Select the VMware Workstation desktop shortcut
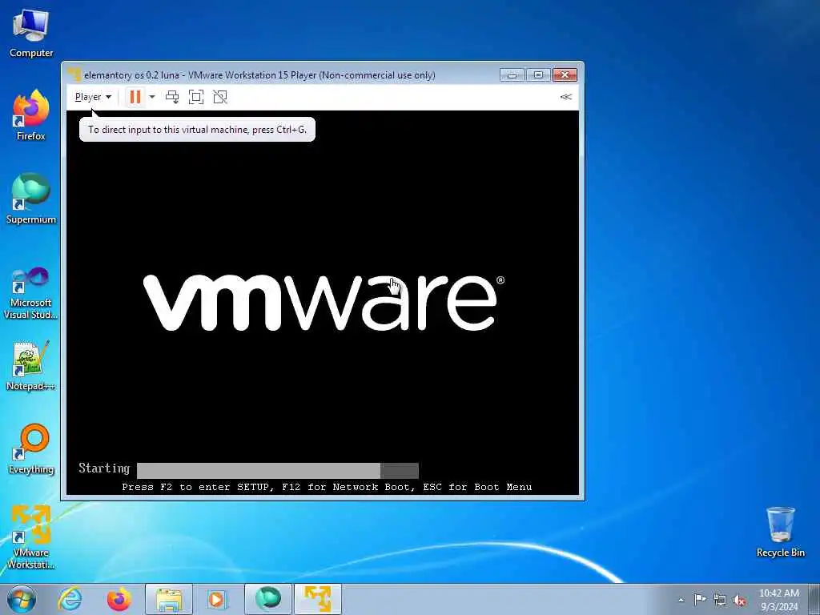Image resolution: width=820 pixels, height=615 pixels. click(x=31, y=537)
